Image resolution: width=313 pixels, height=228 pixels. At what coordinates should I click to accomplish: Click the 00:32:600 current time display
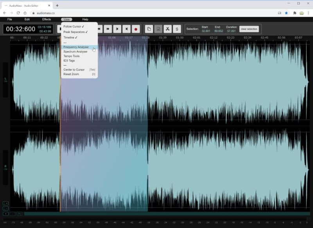point(21,29)
